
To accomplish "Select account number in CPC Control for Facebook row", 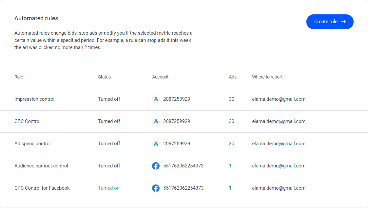I will pos(183,188).
